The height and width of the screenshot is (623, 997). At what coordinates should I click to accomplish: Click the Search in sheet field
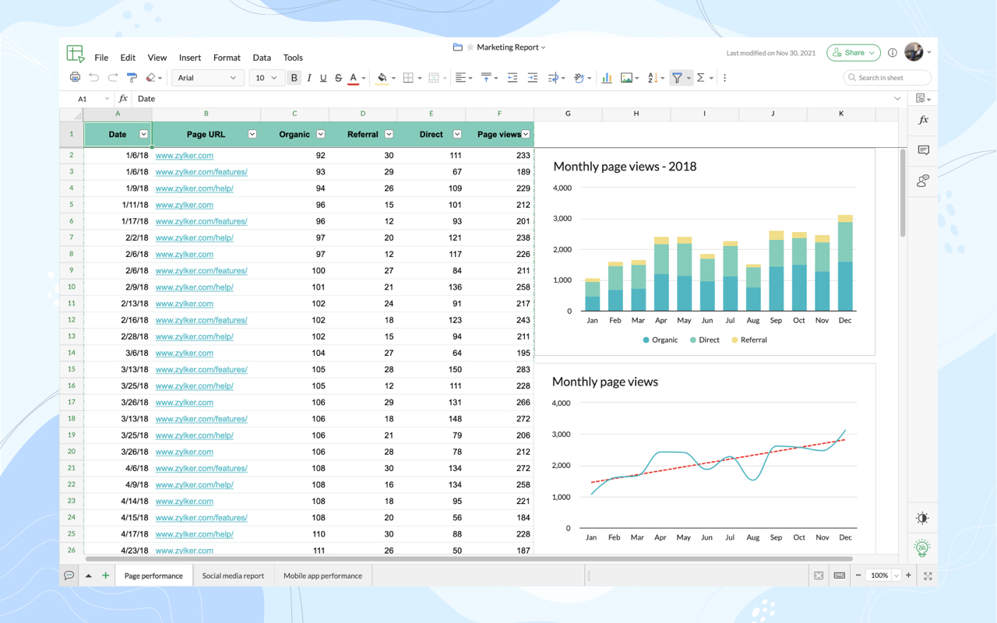coord(887,78)
